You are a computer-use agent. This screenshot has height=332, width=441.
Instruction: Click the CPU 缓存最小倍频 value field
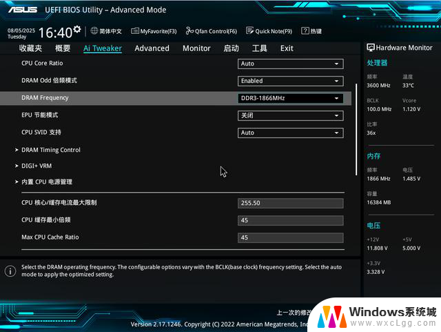(x=291, y=220)
